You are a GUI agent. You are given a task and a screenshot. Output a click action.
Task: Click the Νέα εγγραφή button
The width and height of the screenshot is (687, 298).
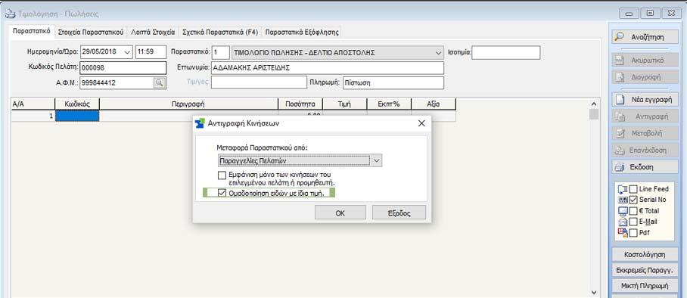[x=645, y=100]
